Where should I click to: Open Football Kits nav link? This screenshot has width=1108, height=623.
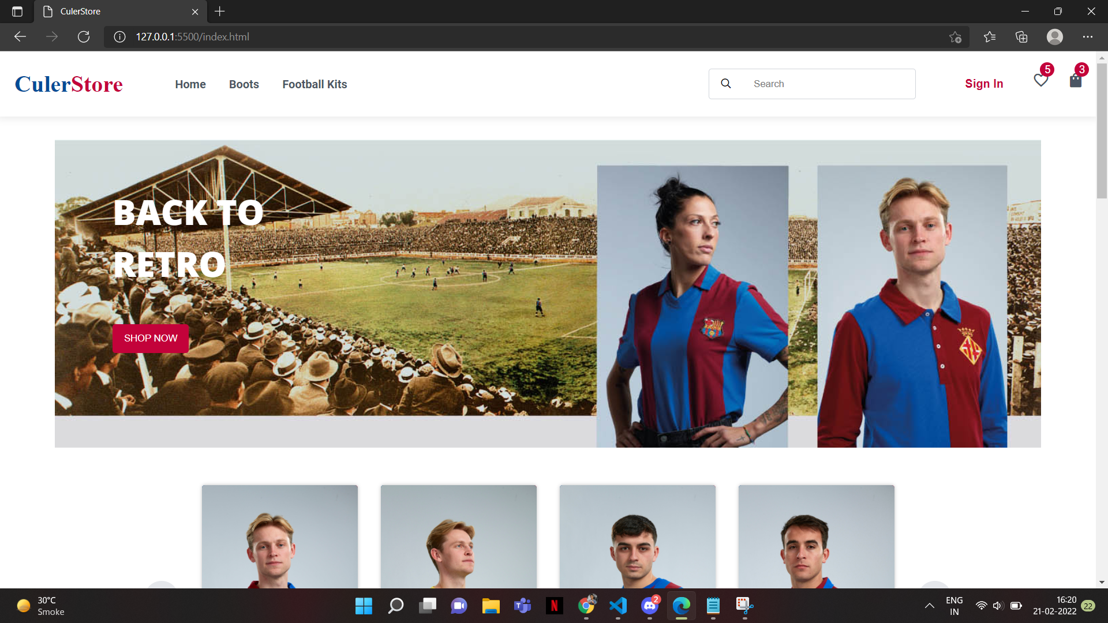coord(315,84)
